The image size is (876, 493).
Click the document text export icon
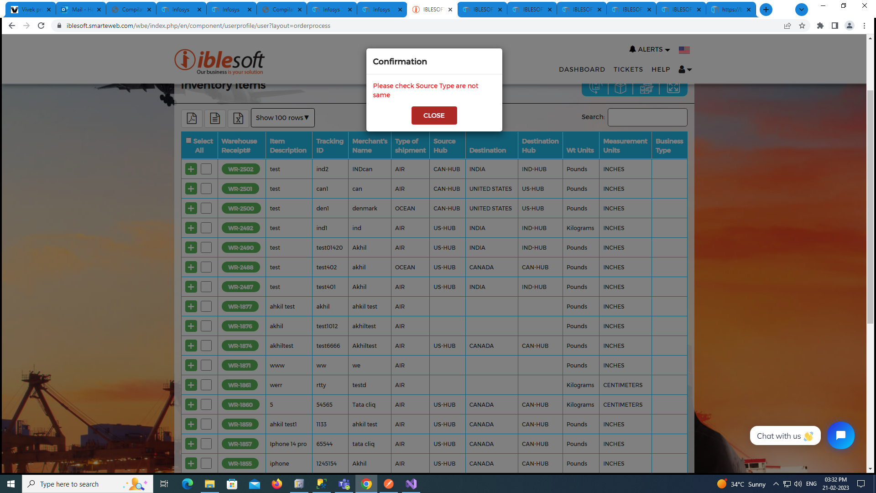coord(215,118)
